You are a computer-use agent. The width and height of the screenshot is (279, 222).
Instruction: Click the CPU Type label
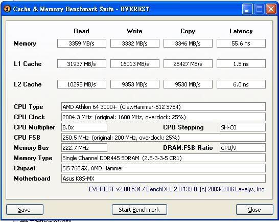pyautogui.click(x=29, y=107)
